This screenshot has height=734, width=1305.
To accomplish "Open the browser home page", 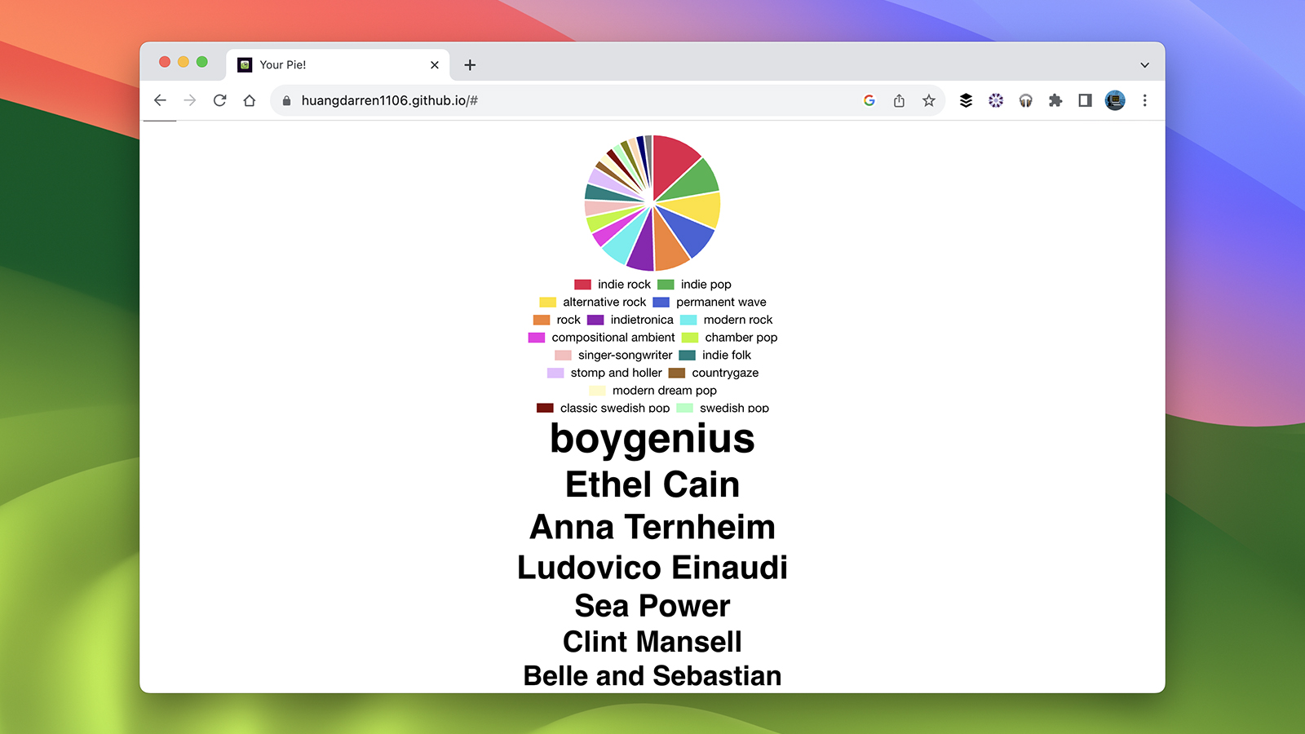I will pyautogui.click(x=250, y=100).
